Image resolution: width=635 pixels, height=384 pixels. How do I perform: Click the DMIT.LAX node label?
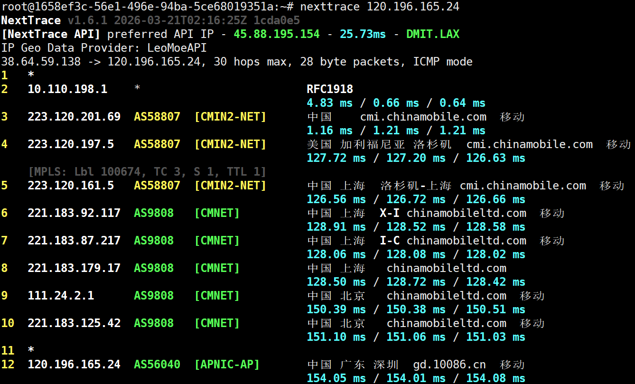point(432,34)
